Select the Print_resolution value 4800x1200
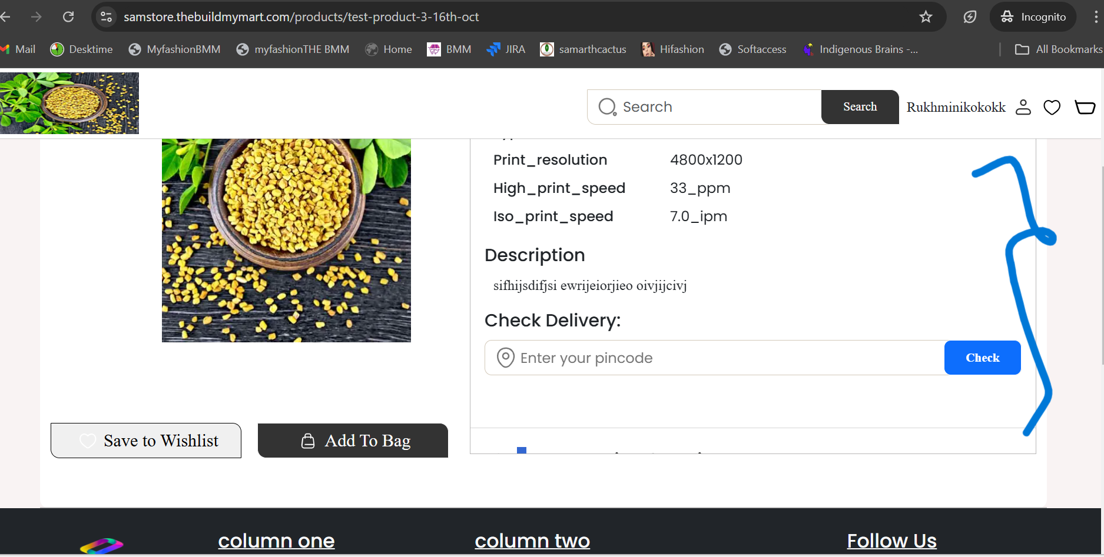This screenshot has width=1104, height=557. [x=706, y=160]
